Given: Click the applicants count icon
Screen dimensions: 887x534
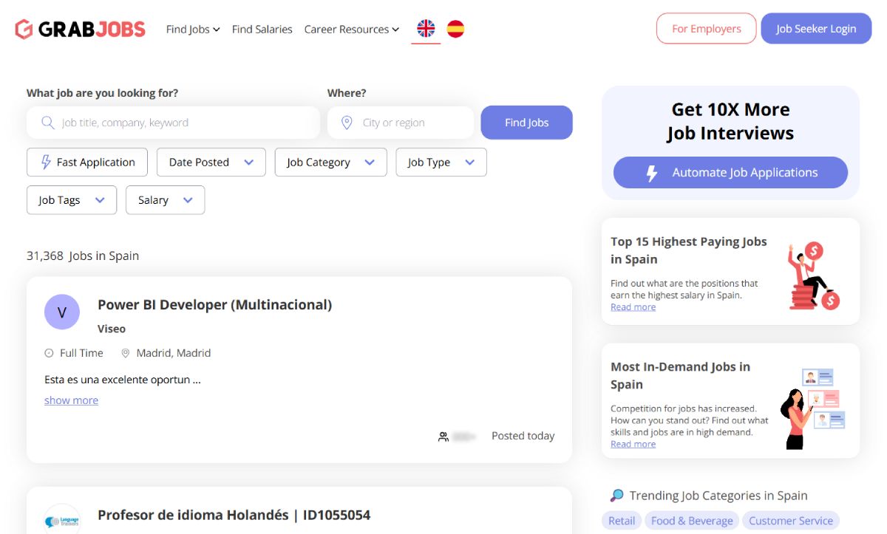Looking at the screenshot, I should pos(443,437).
